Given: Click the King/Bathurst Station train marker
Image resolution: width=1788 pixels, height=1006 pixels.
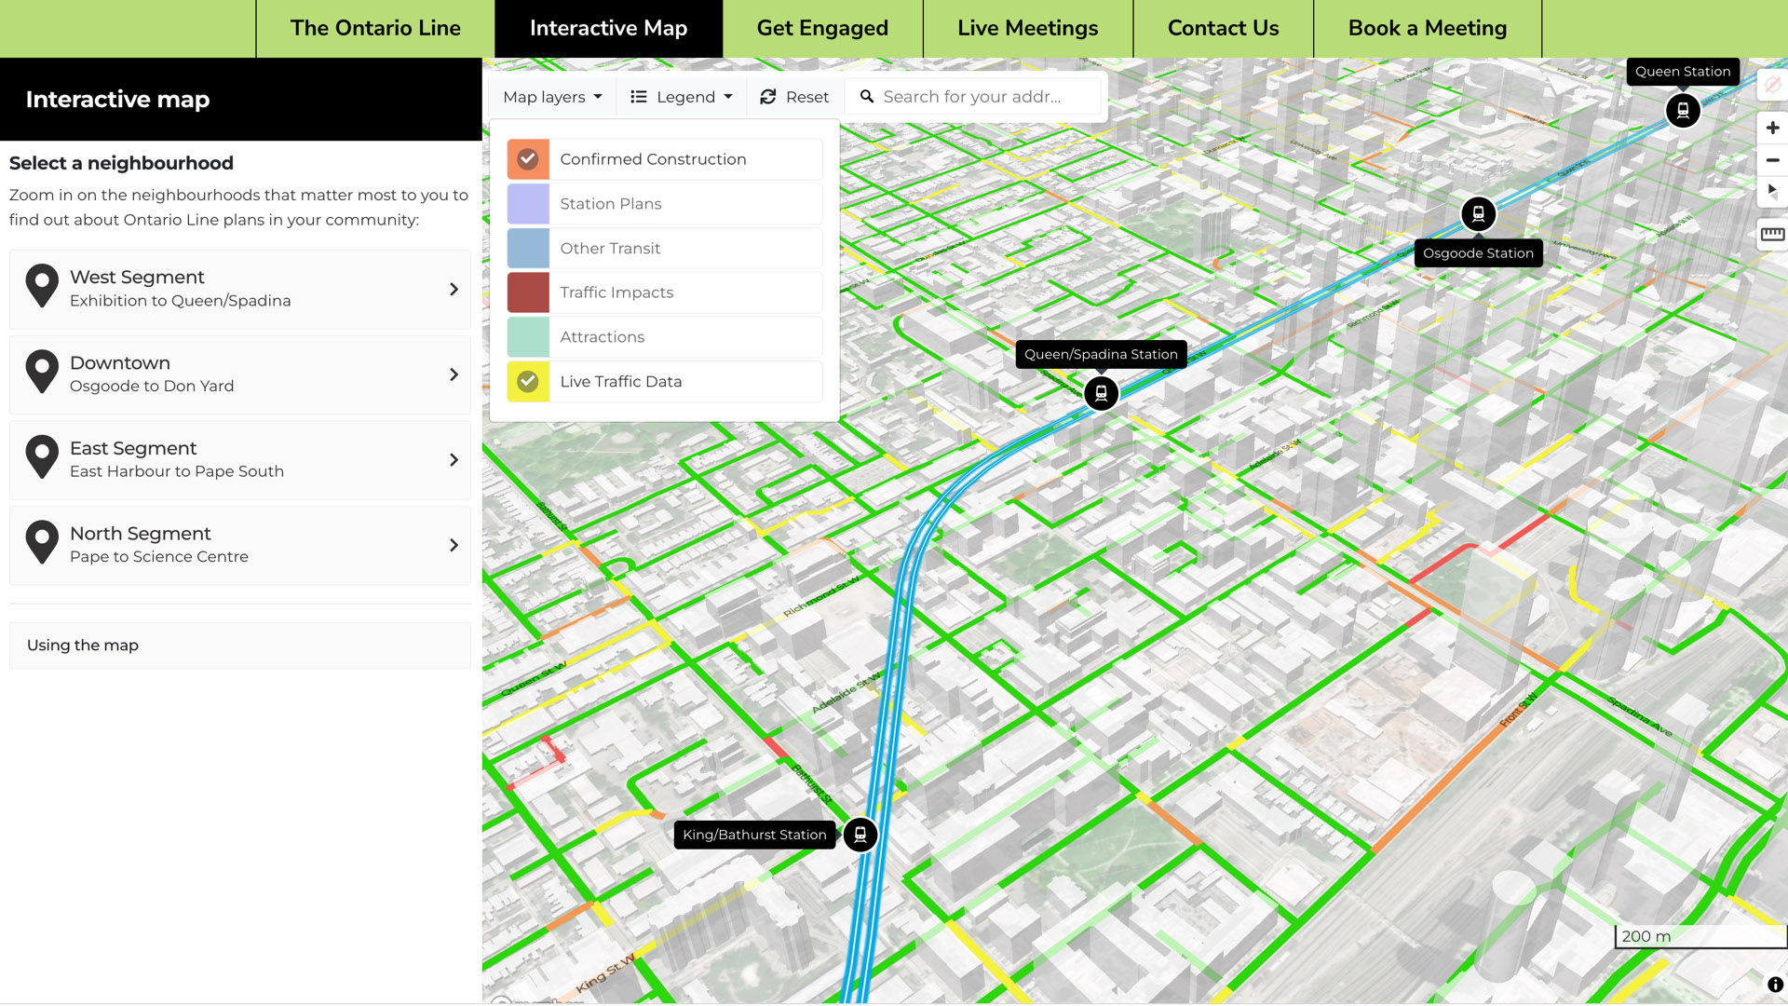Looking at the screenshot, I should click(860, 835).
